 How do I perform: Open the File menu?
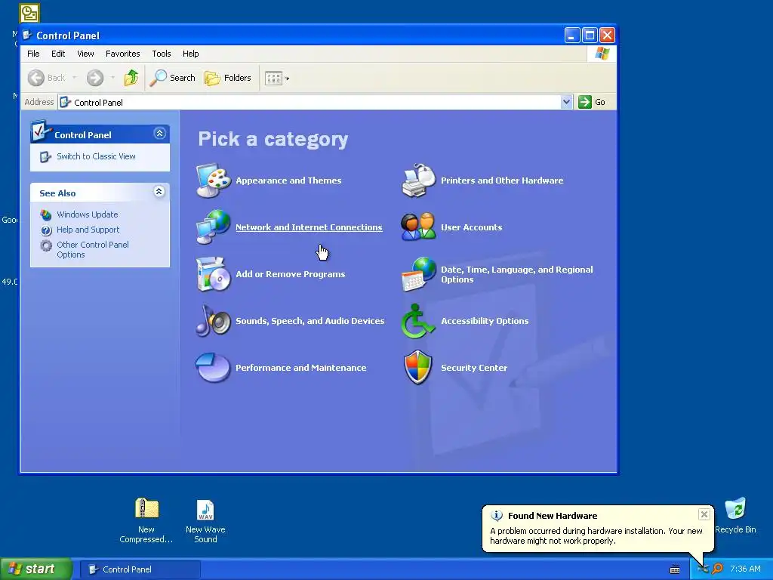[33, 54]
